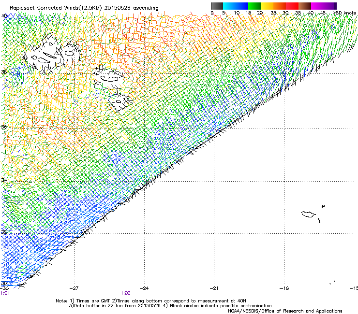Click the longitude label '-27' on bottom axis

coord(74,288)
